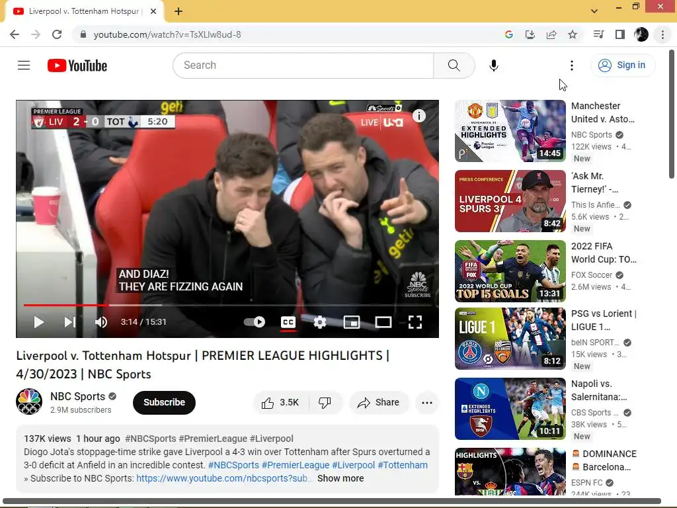Open the YouTube hamburger guide menu

click(x=24, y=65)
